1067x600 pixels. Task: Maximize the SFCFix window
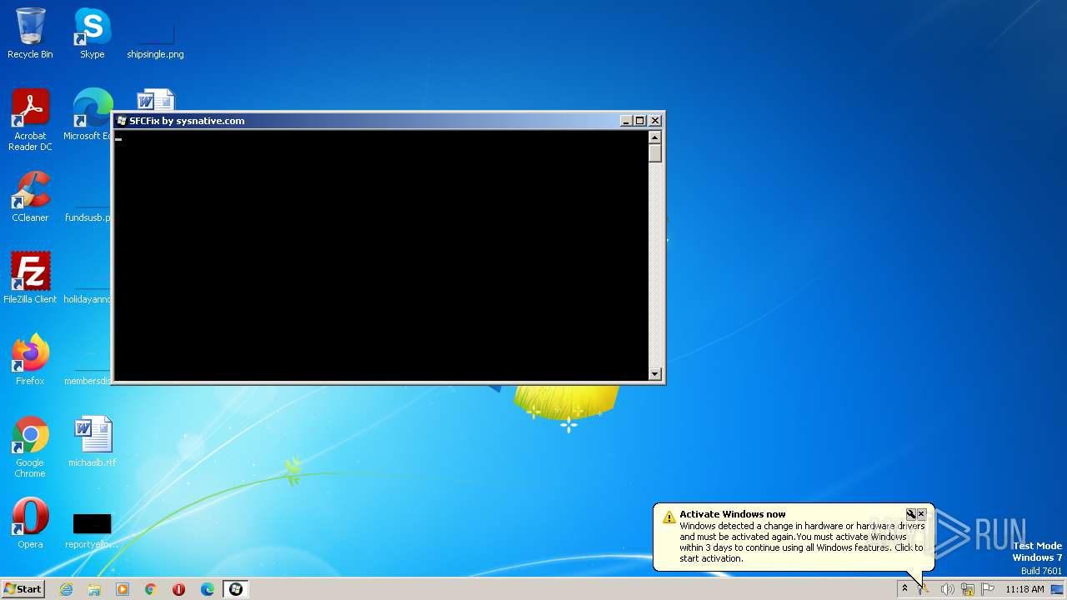pyautogui.click(x=639, y=121)
